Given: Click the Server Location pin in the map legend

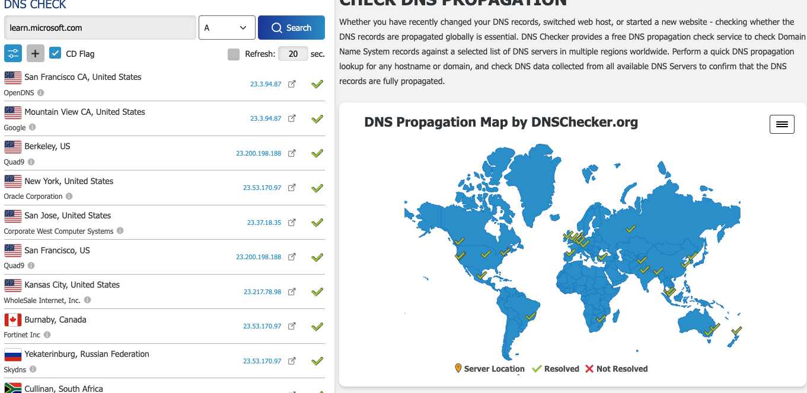Looking at the screenshot, I should tap(457, 368).
